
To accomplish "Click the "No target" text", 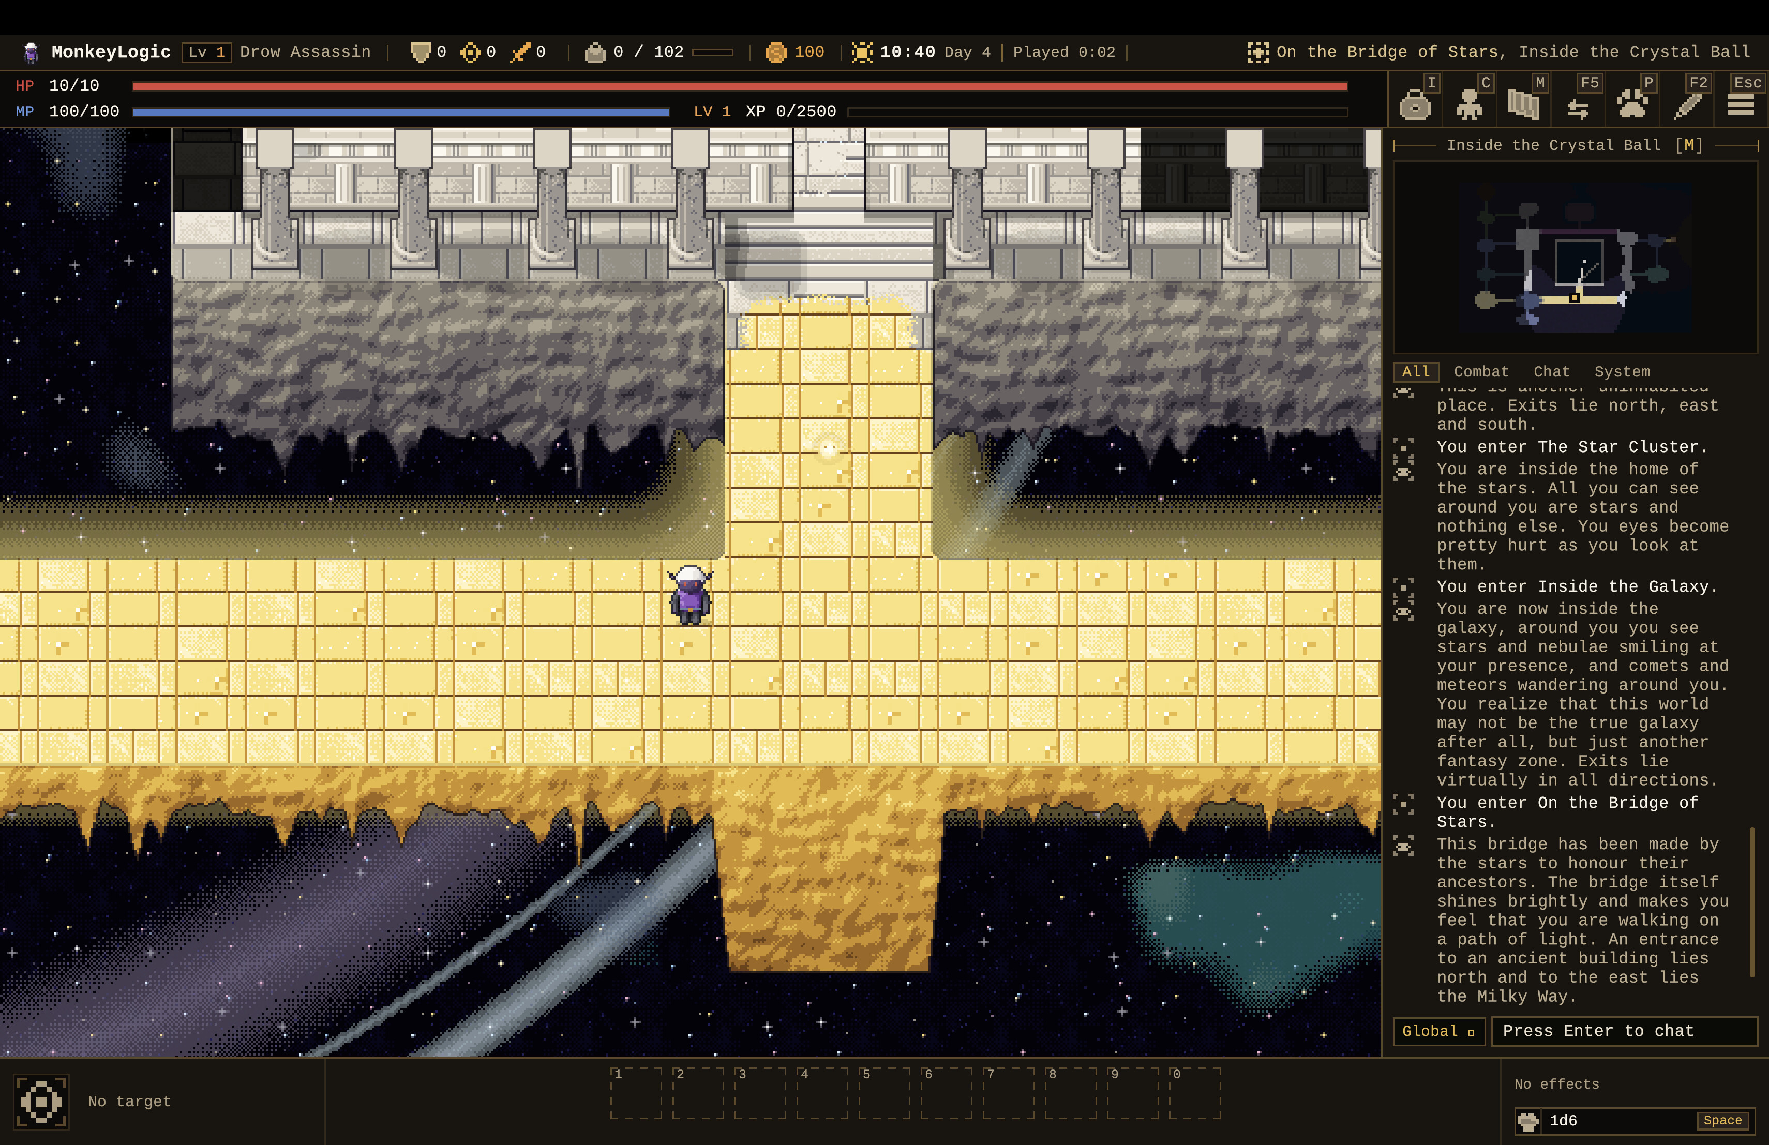I will 129,1101.
